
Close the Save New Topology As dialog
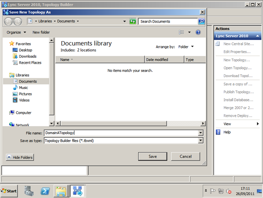(202, 12)
